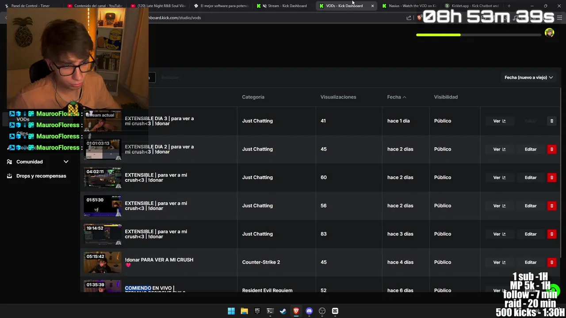Viewport: 566px width, 318px height.
Task: Click the EXTENSIBLE DIA 3 VOD title
Action: [159, 121]
